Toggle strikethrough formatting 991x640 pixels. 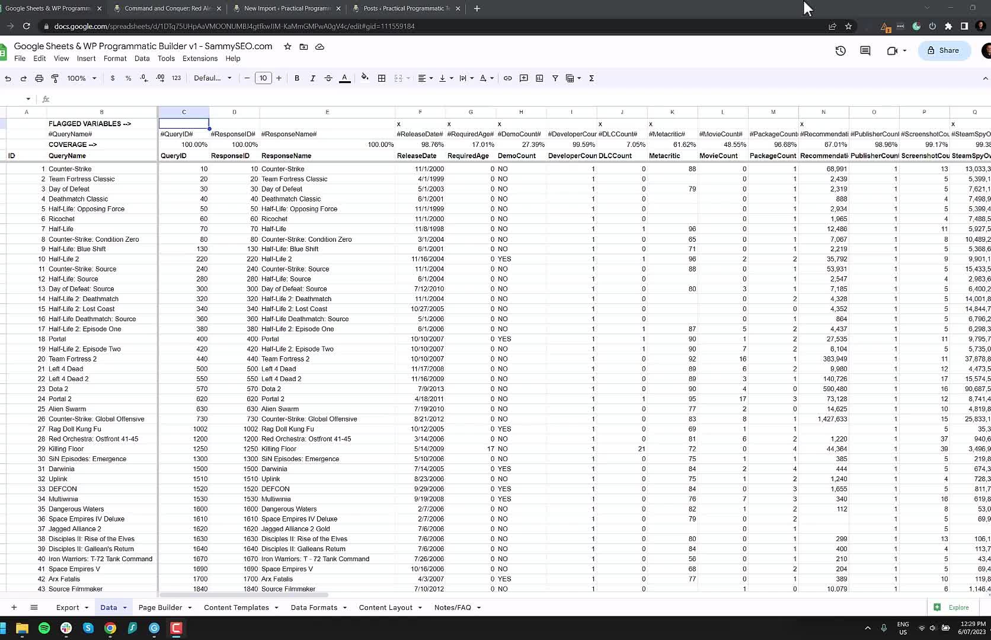click(328, 78)
